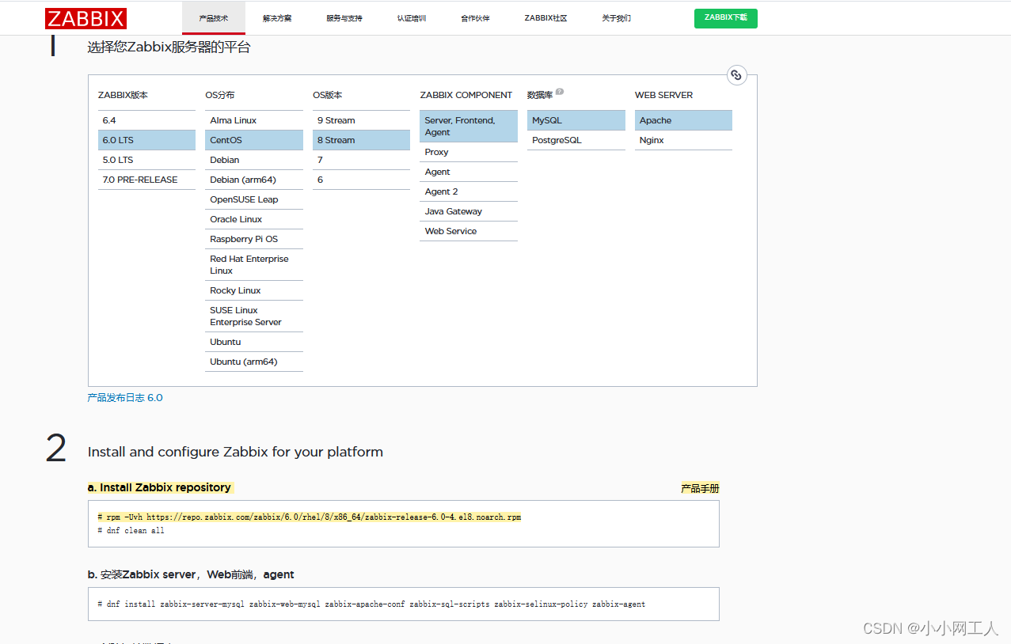Click the ZABBIX下载 button

click(726, 18)
